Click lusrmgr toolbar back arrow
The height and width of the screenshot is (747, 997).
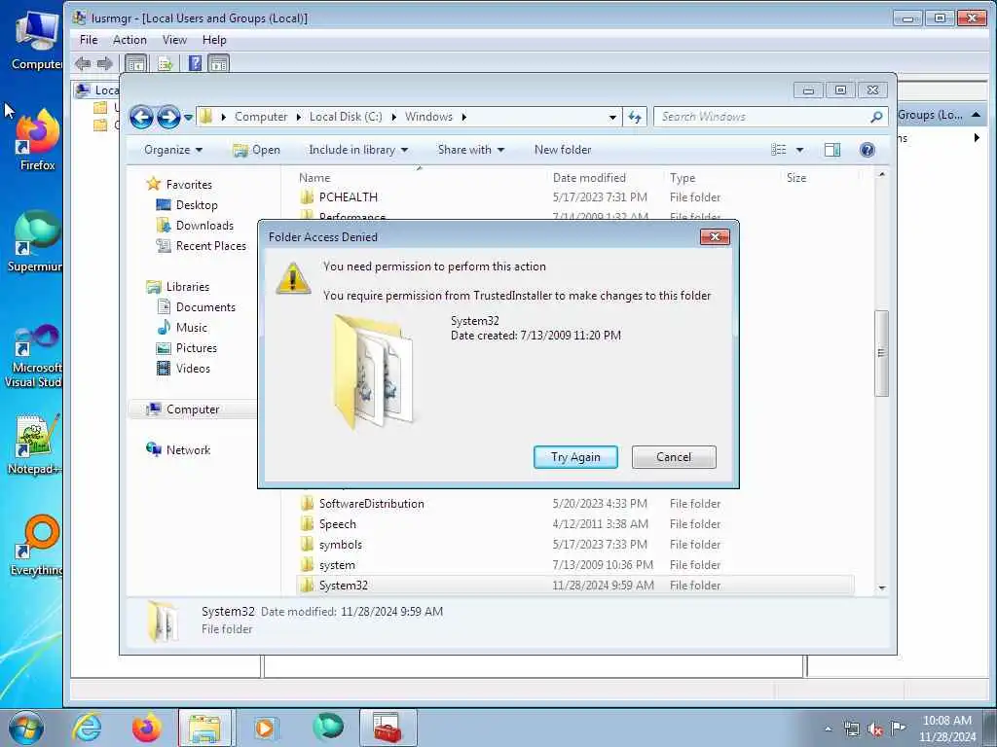pos(83,63)
